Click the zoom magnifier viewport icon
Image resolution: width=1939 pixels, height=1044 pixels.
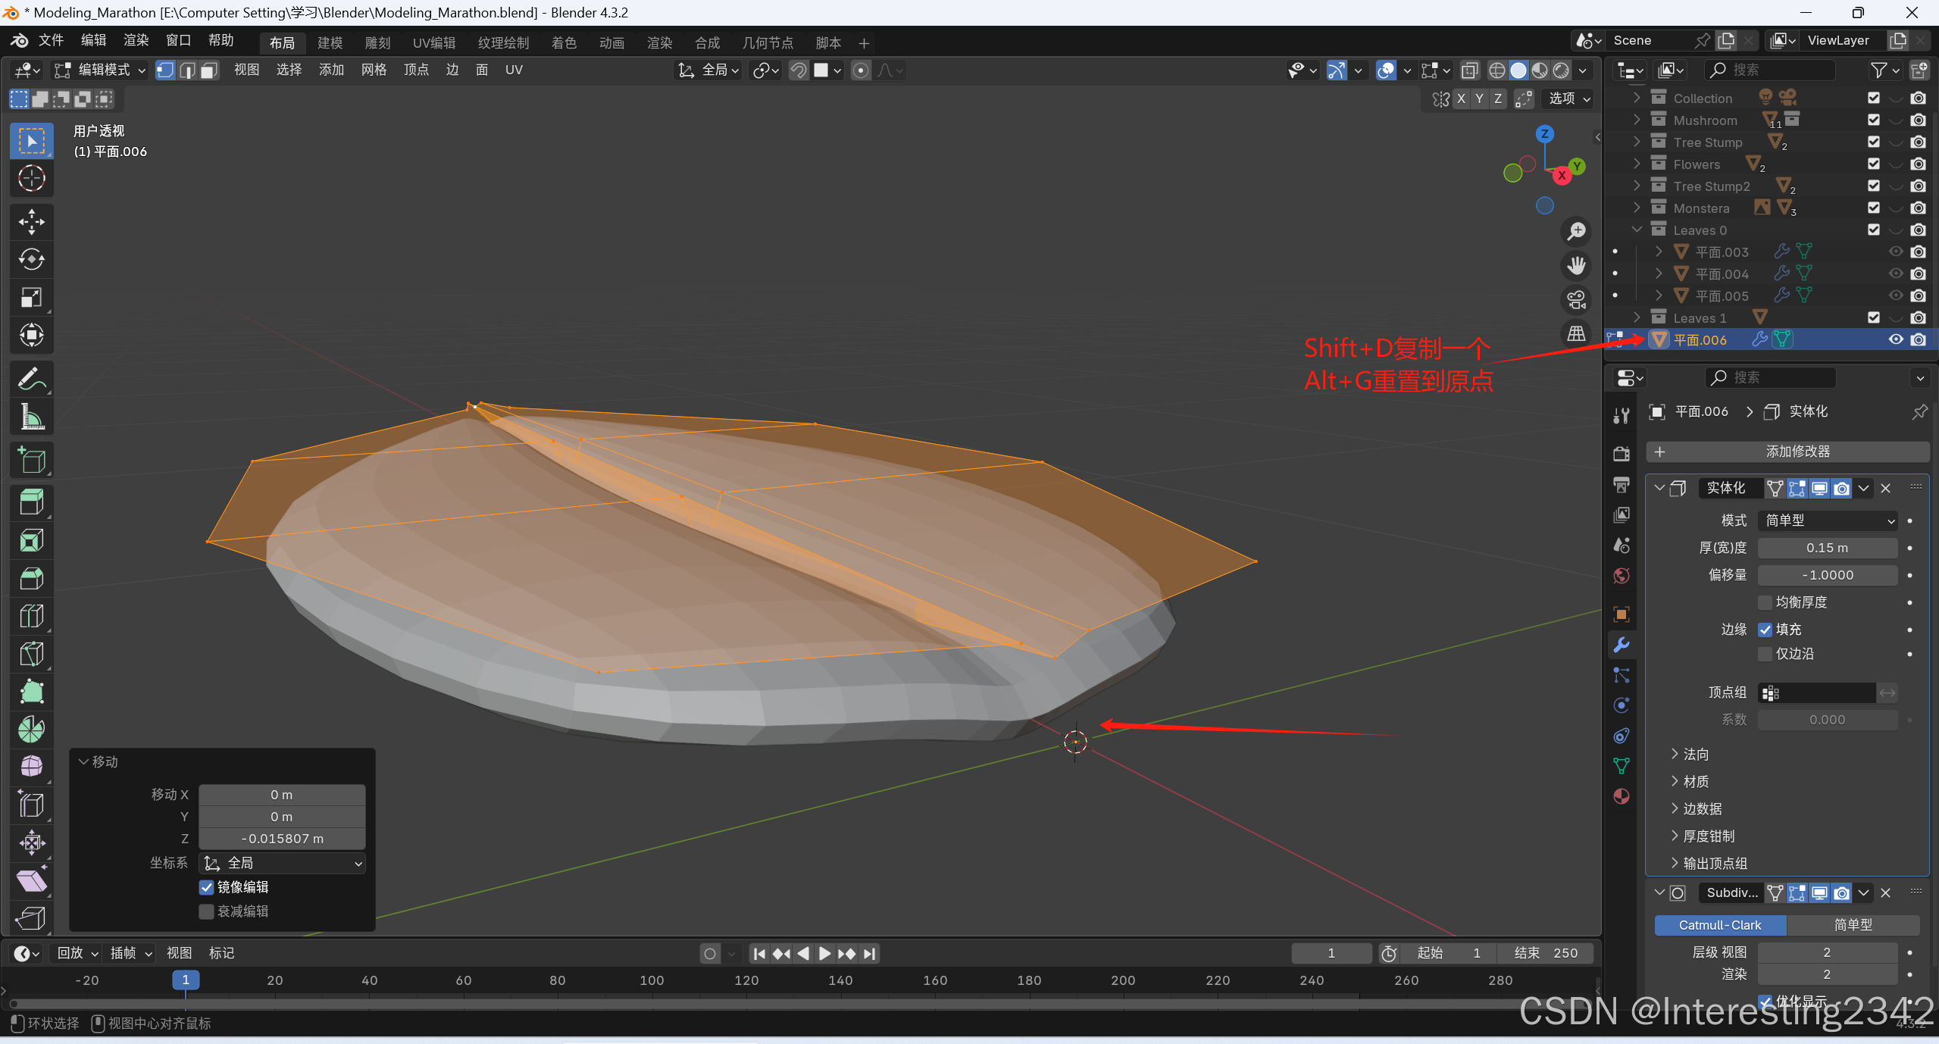pyautogui.click(x=1577, y=231)
